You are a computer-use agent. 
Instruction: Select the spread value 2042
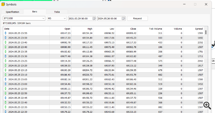[x=200, y=61]
